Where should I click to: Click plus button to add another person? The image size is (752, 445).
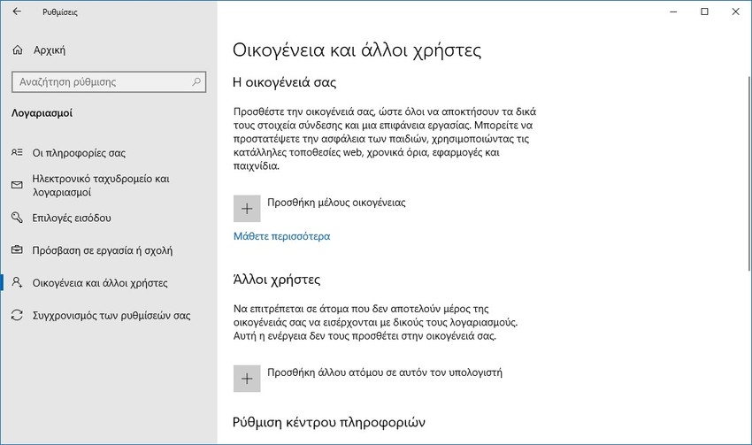(247, 379)
